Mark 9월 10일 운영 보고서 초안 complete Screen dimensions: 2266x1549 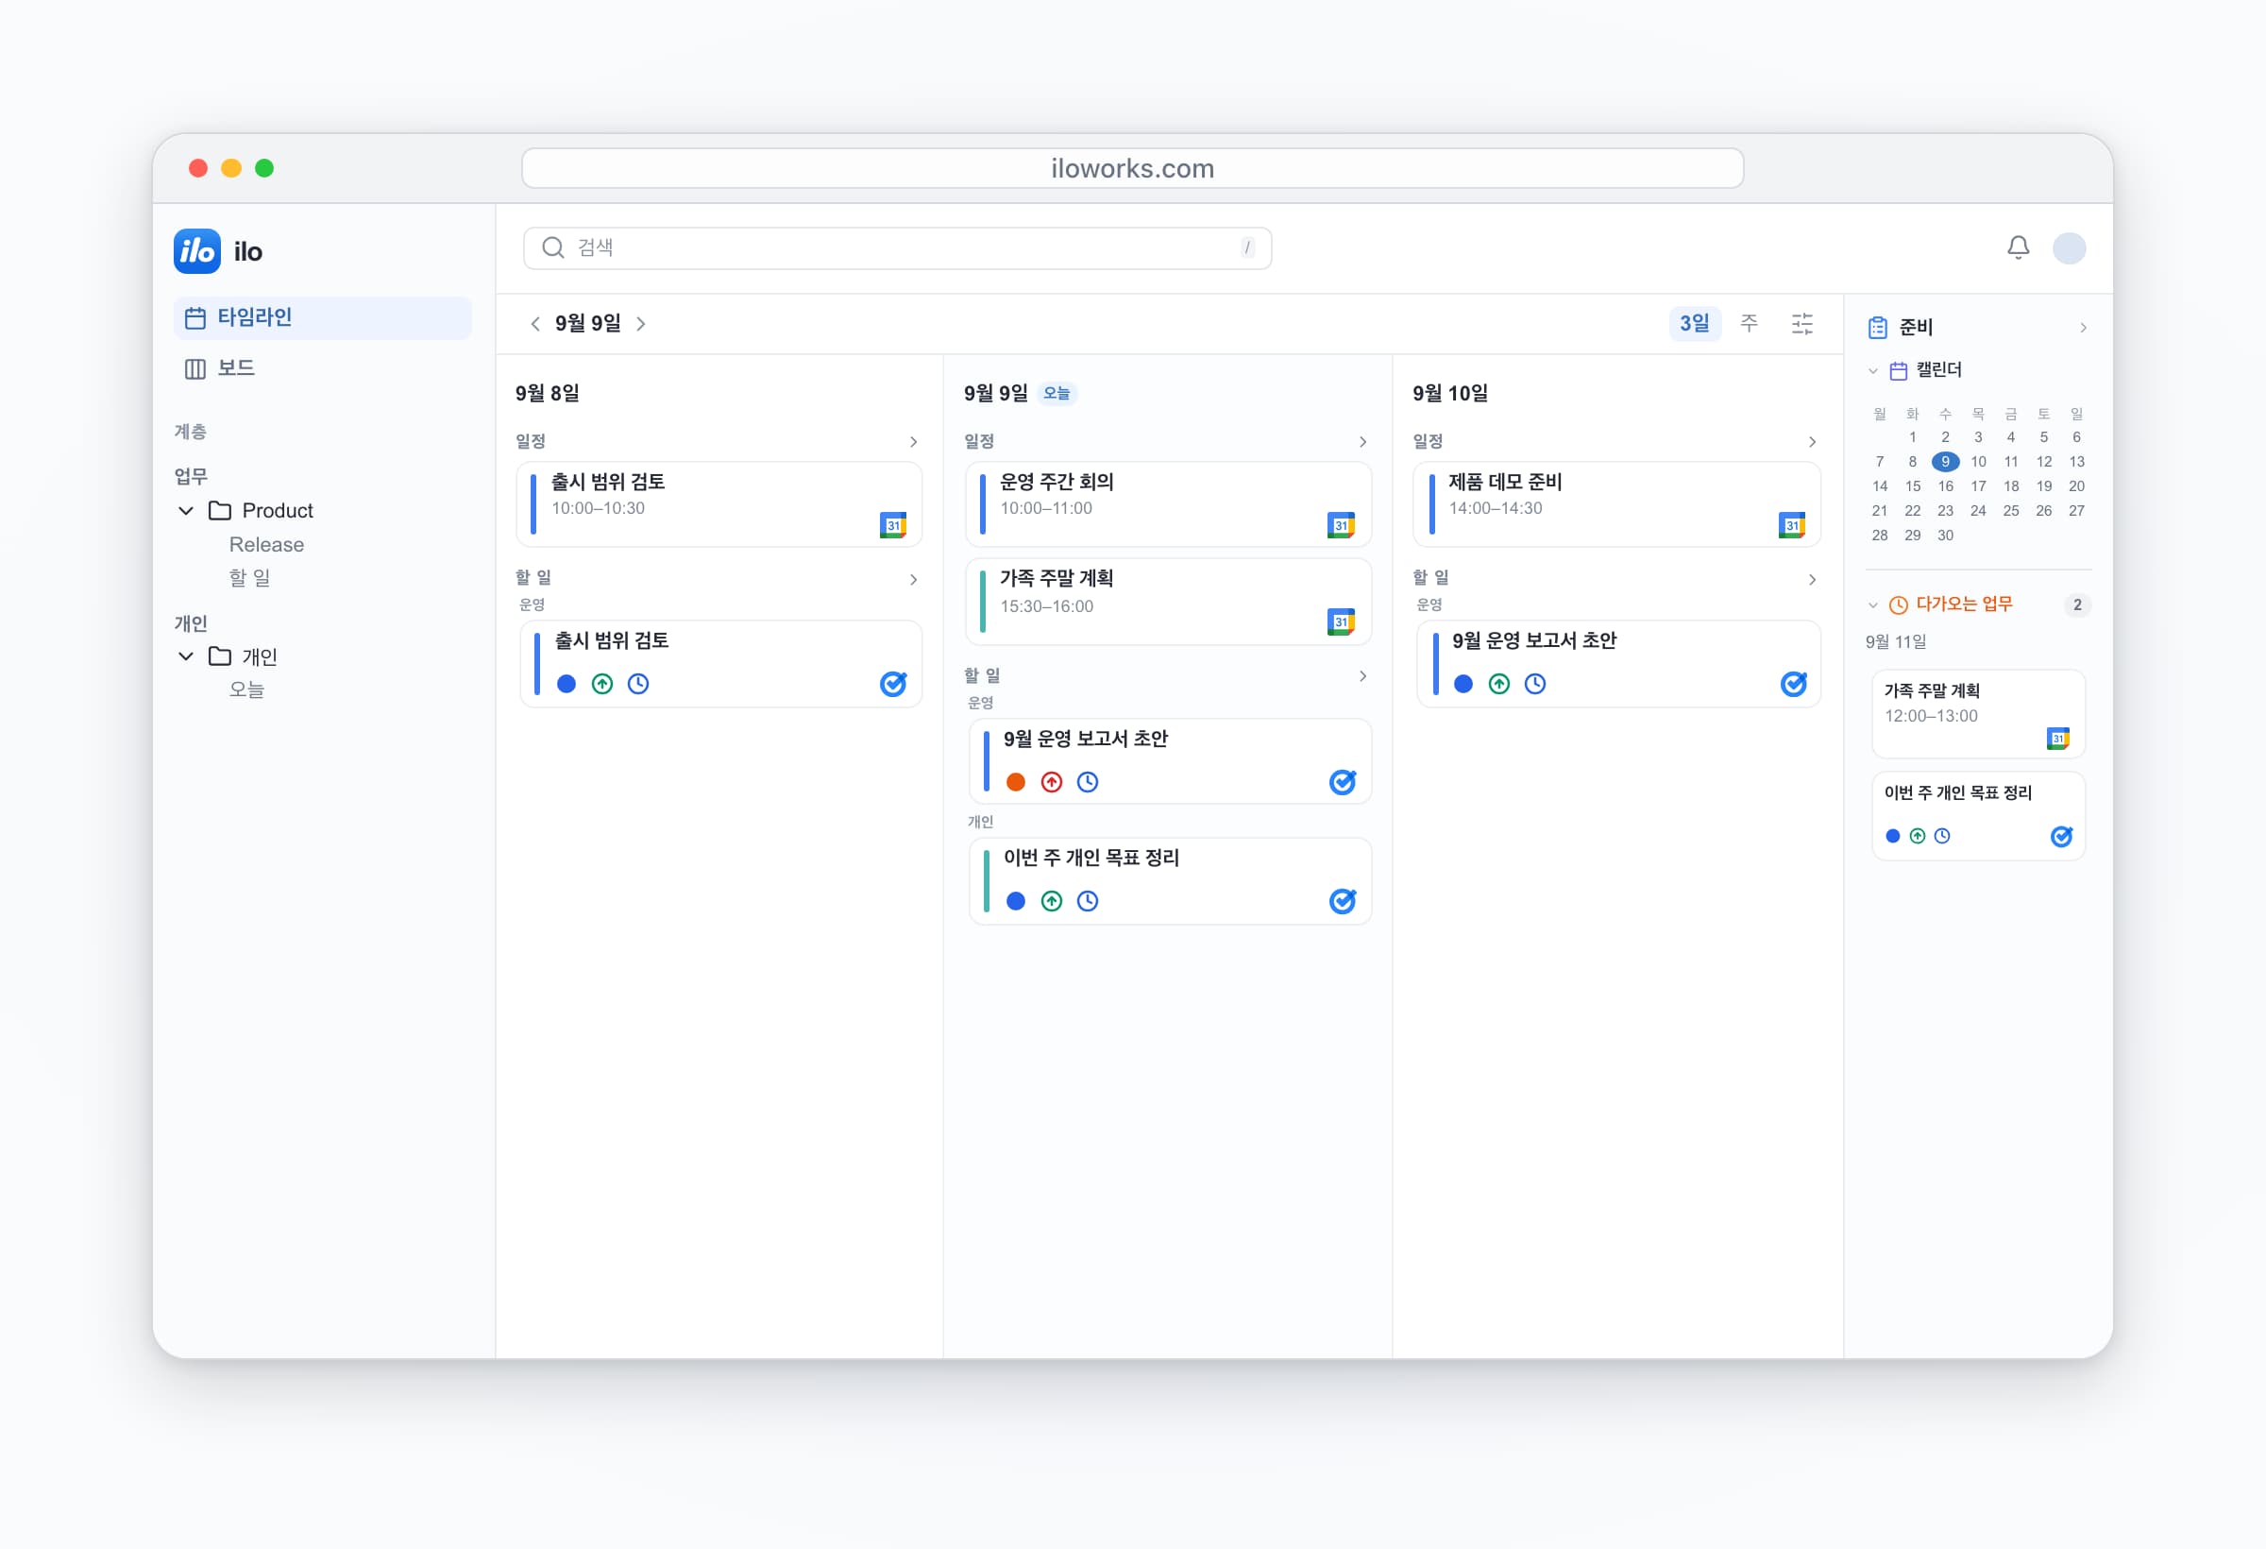click(1794, 684)
